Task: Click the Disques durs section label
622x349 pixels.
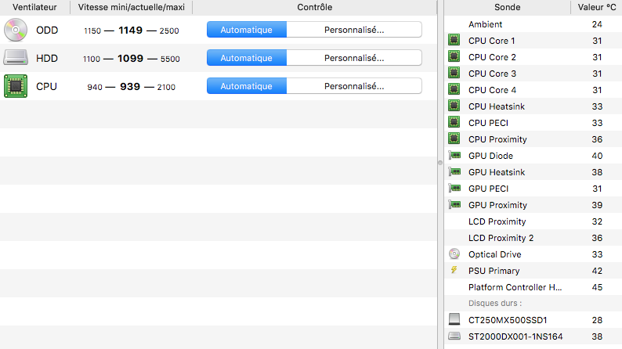Action: [x=495, y=304]
